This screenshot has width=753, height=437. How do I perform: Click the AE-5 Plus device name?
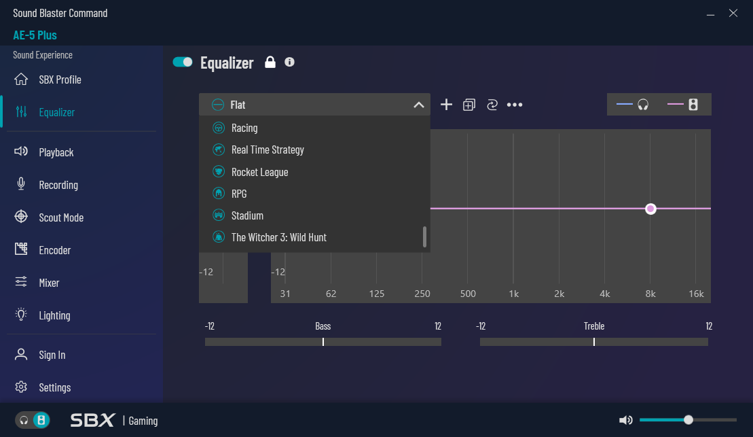click(35, 35)
